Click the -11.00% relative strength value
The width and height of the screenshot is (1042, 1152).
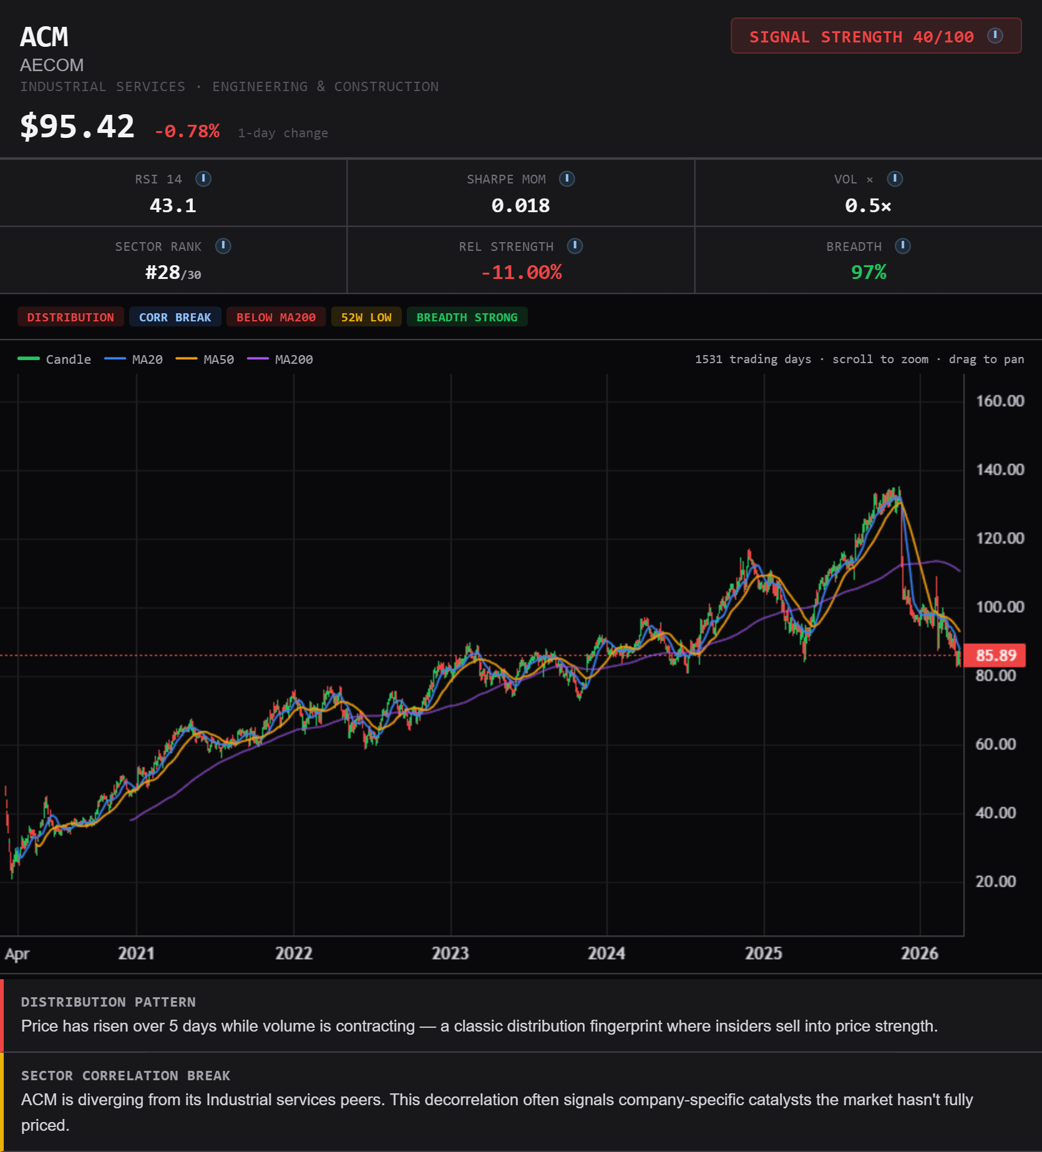(x=521, y=273)
